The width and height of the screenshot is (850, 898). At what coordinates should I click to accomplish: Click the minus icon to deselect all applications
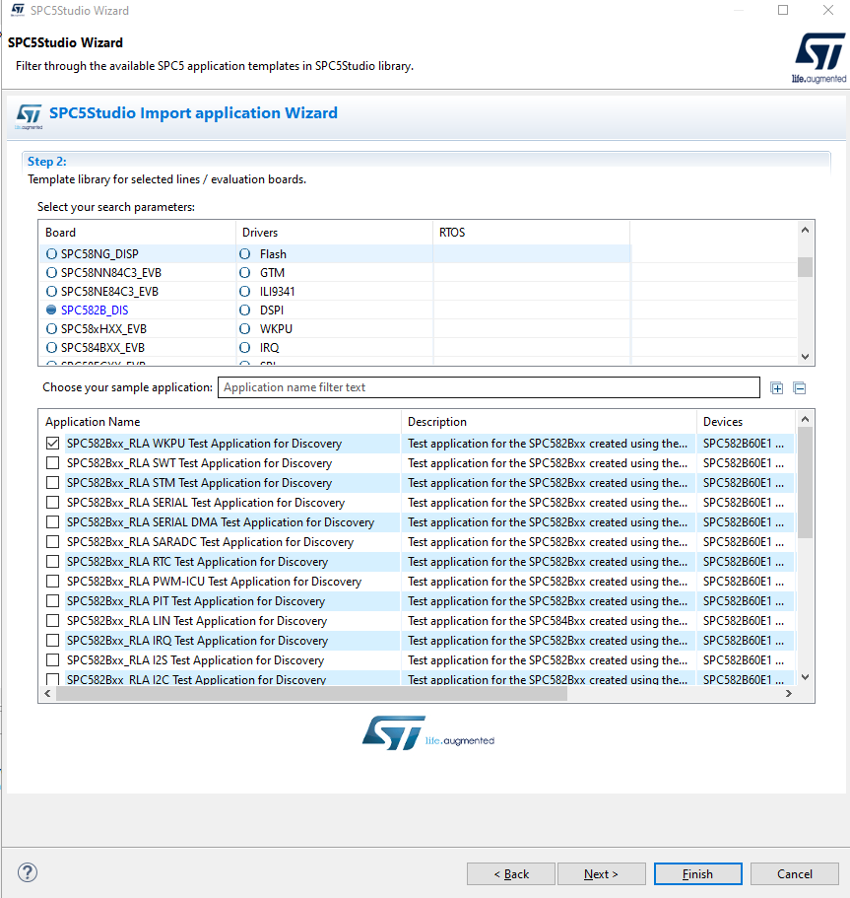click(x=800, y=387)
